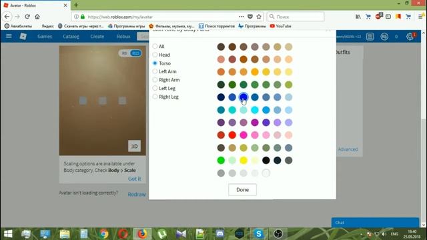This screenshot has width=427, height=240.
Task: Click the Robux balance icon in header
Action: point(384,37)
